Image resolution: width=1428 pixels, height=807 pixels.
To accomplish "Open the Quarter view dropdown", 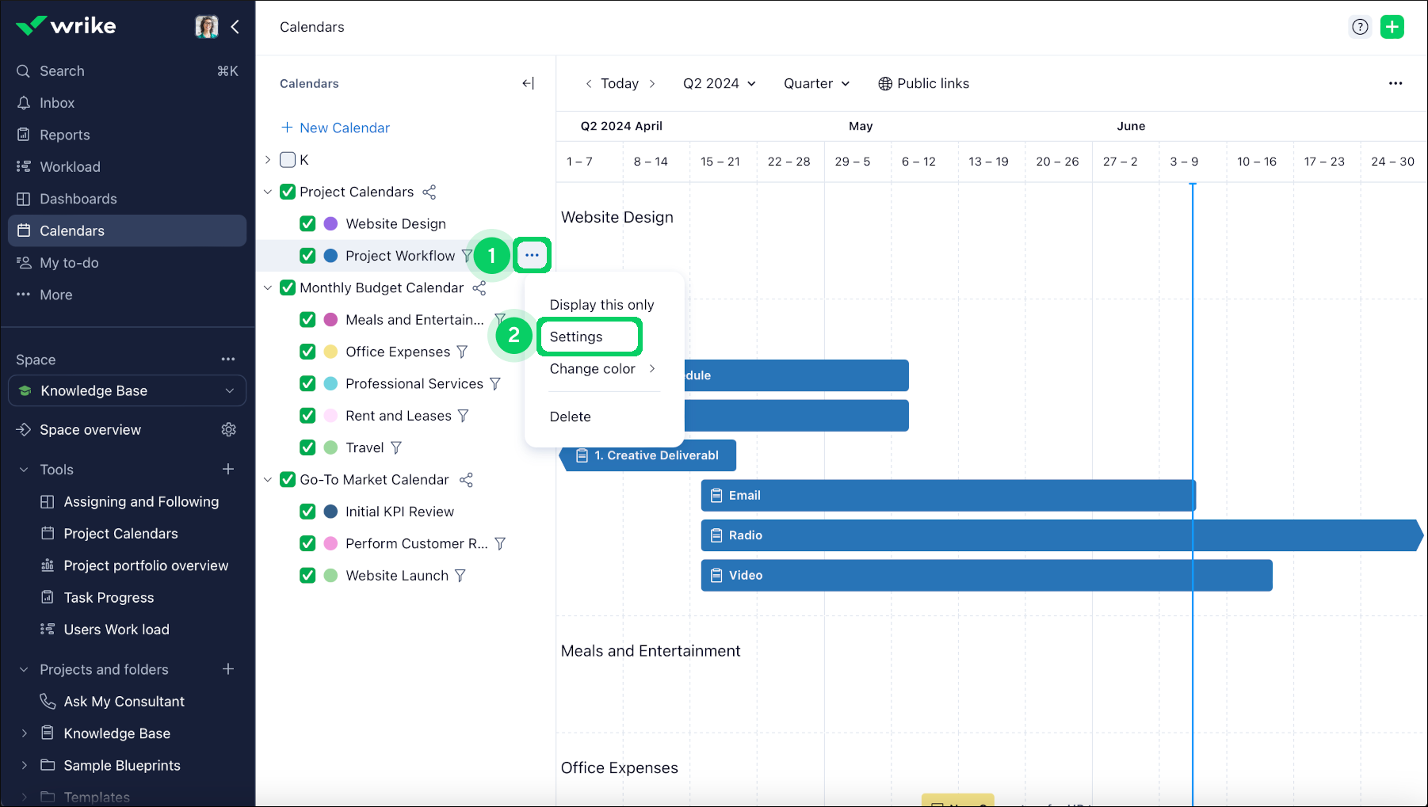I will (816, 83).
